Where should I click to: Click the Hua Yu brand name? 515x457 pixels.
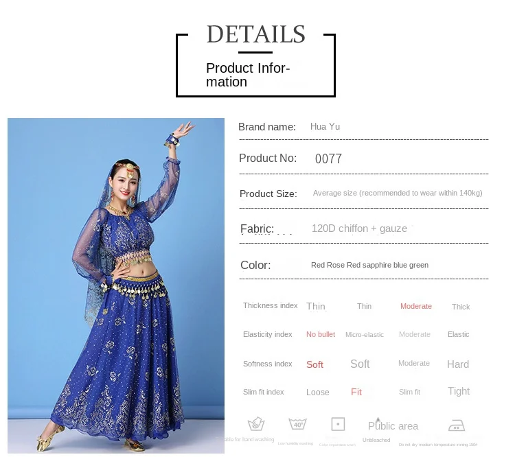[325, 127]
